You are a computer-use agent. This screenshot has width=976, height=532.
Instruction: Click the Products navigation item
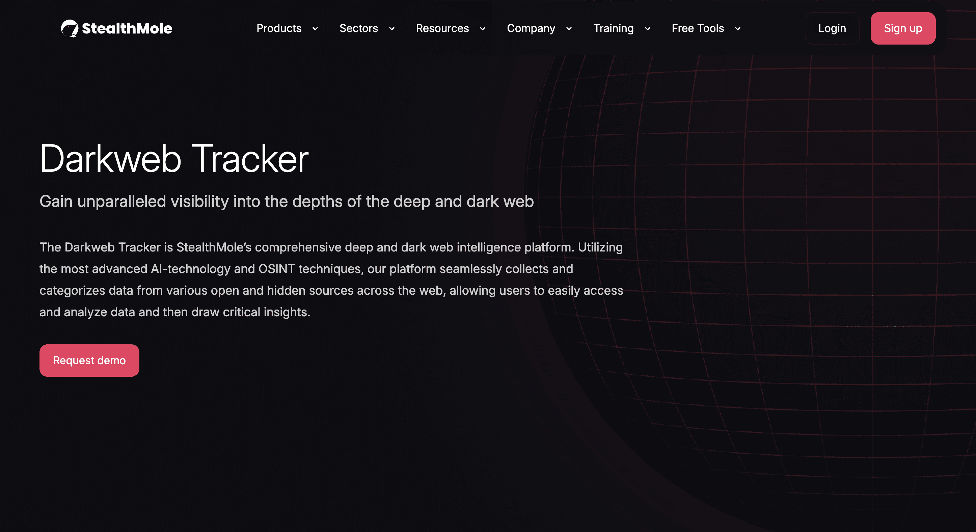coord(279,28)
